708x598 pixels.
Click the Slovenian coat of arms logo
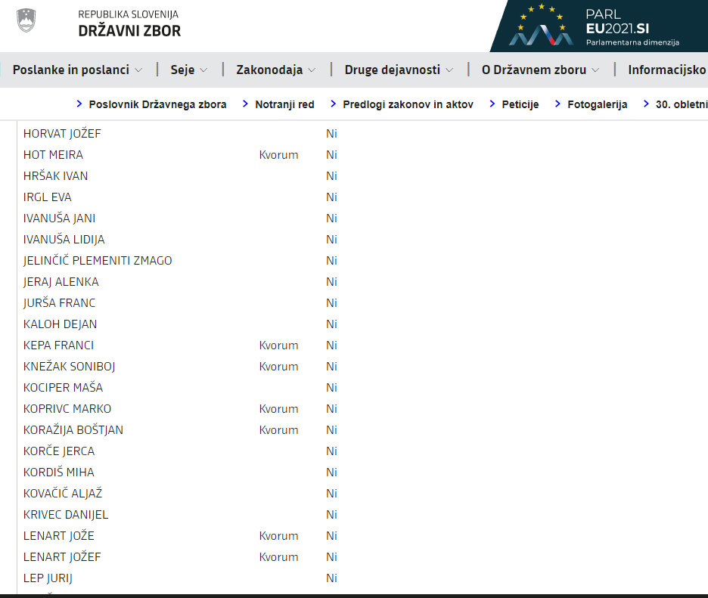point(26,20)
